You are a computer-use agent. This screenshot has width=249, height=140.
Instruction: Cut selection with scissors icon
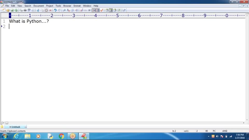[38, 10]
